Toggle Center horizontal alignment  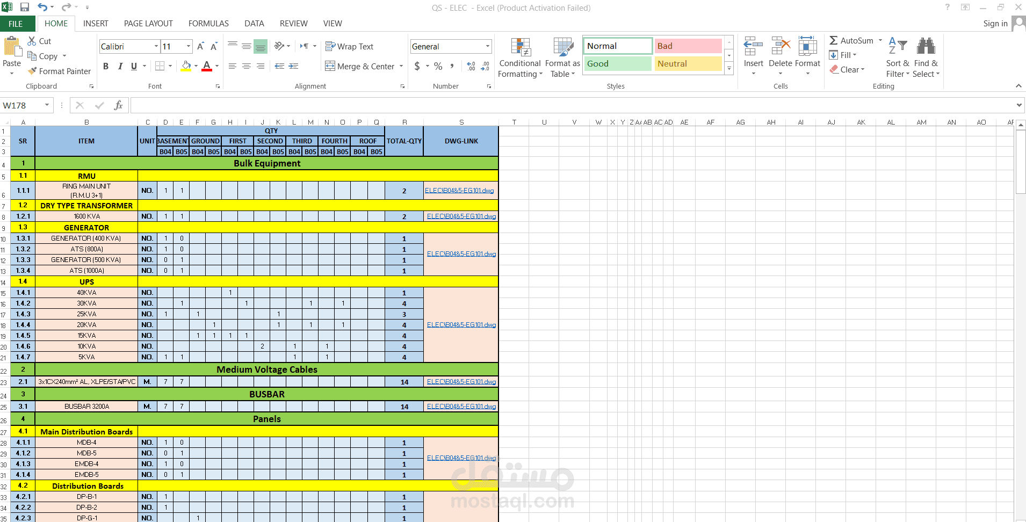pos(247,66)
